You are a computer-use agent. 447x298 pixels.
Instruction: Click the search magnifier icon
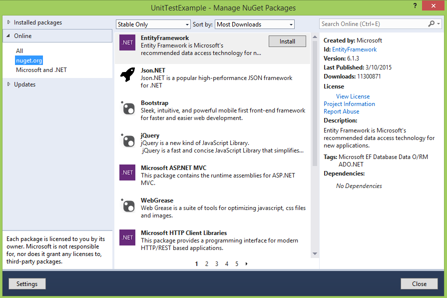coord(432,23)
